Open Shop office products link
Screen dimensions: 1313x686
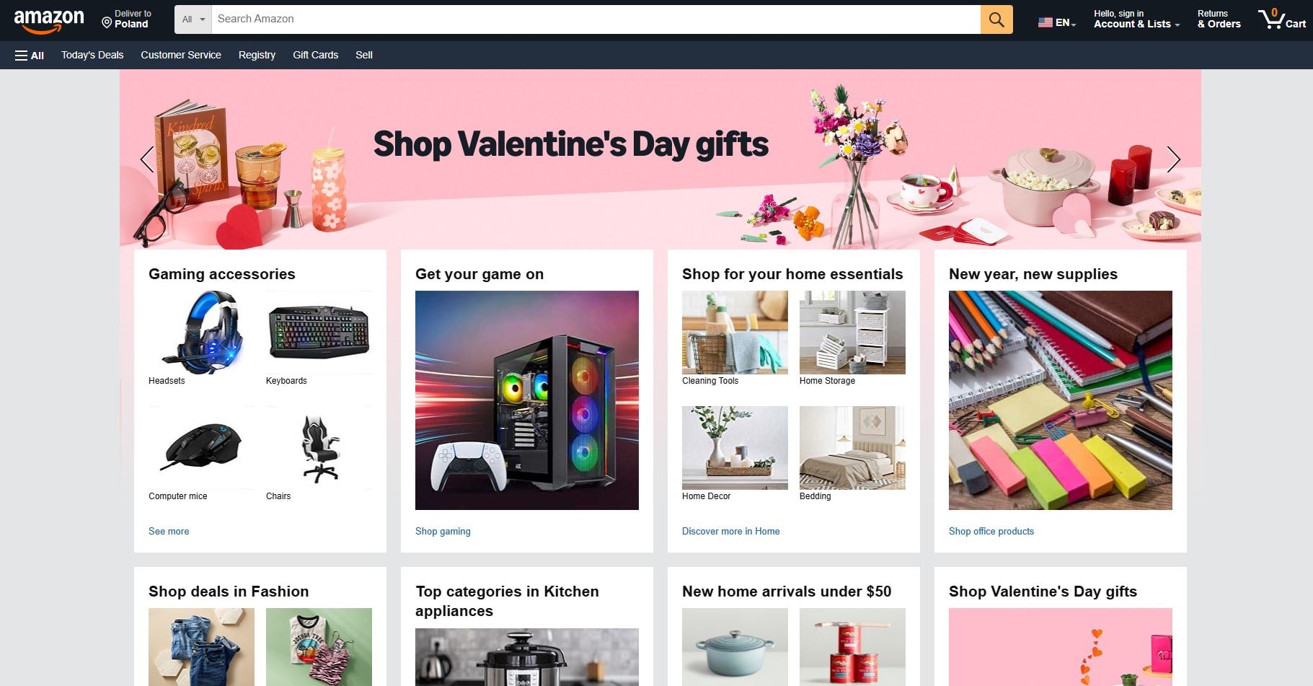[x=991, y=531]
